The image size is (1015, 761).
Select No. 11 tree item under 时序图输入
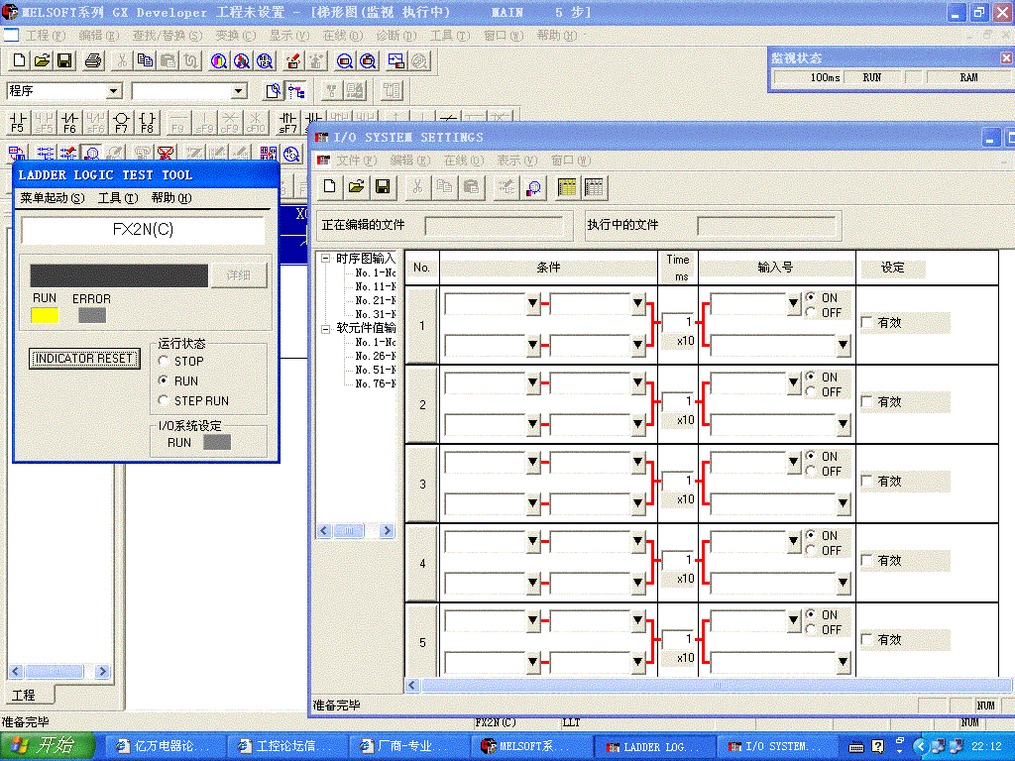click(376, 286)
